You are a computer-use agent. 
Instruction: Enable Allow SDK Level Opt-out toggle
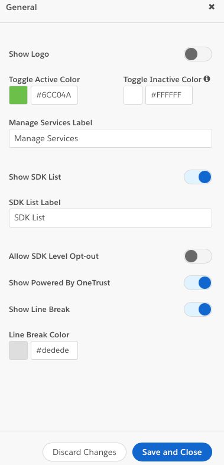click(x=198, y=256)
